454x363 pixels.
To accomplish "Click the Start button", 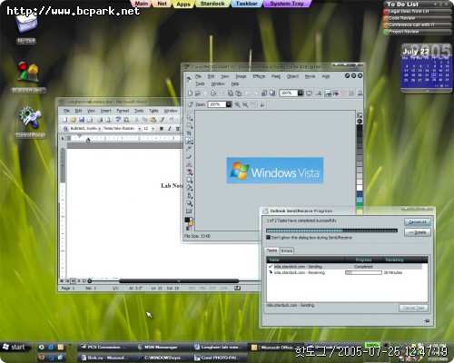I will point(15,347).
